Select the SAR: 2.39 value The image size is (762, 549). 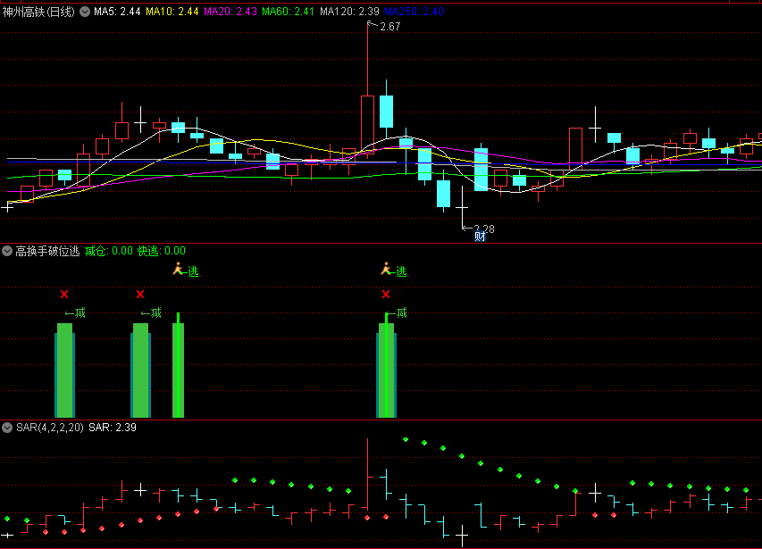pos(113,428)
